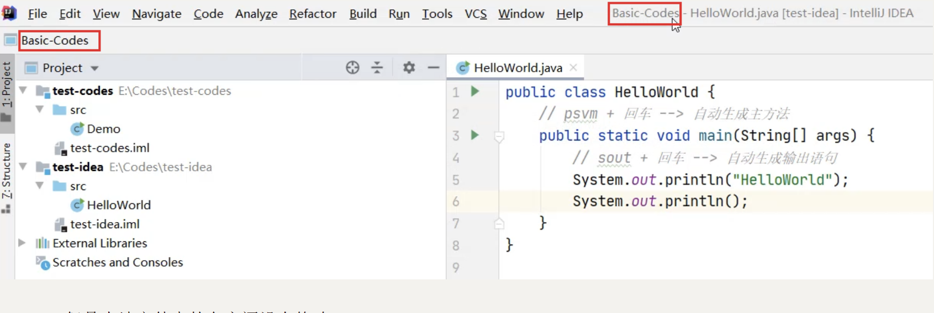Click the IntelliJ IDEA app logo icon
Viewport: 934px width, 313px height.
click(9, 13)
